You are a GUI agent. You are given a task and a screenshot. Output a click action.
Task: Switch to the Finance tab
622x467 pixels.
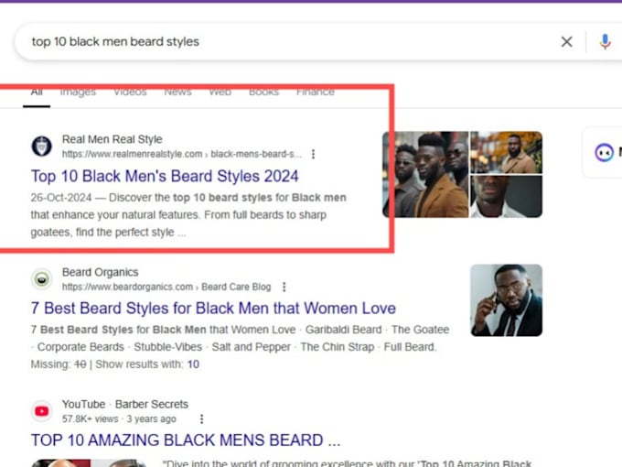coord(316,92)
